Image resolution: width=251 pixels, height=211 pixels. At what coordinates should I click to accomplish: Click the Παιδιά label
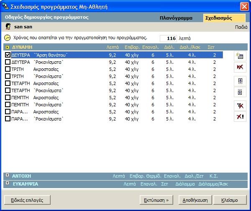pyautogui.click(x=241, y=27)
